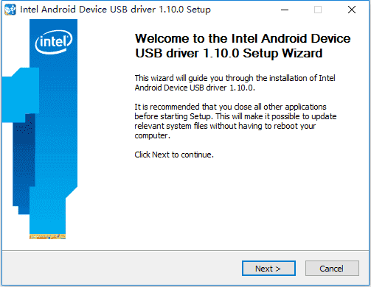Click the 'Click Next to continue.' text
The height and width of the screenshot is (287, 371).
[174, 155]
